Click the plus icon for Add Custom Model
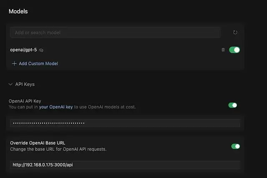The height and width of the screenshot is (178, 267). click(x=14, y=63)
